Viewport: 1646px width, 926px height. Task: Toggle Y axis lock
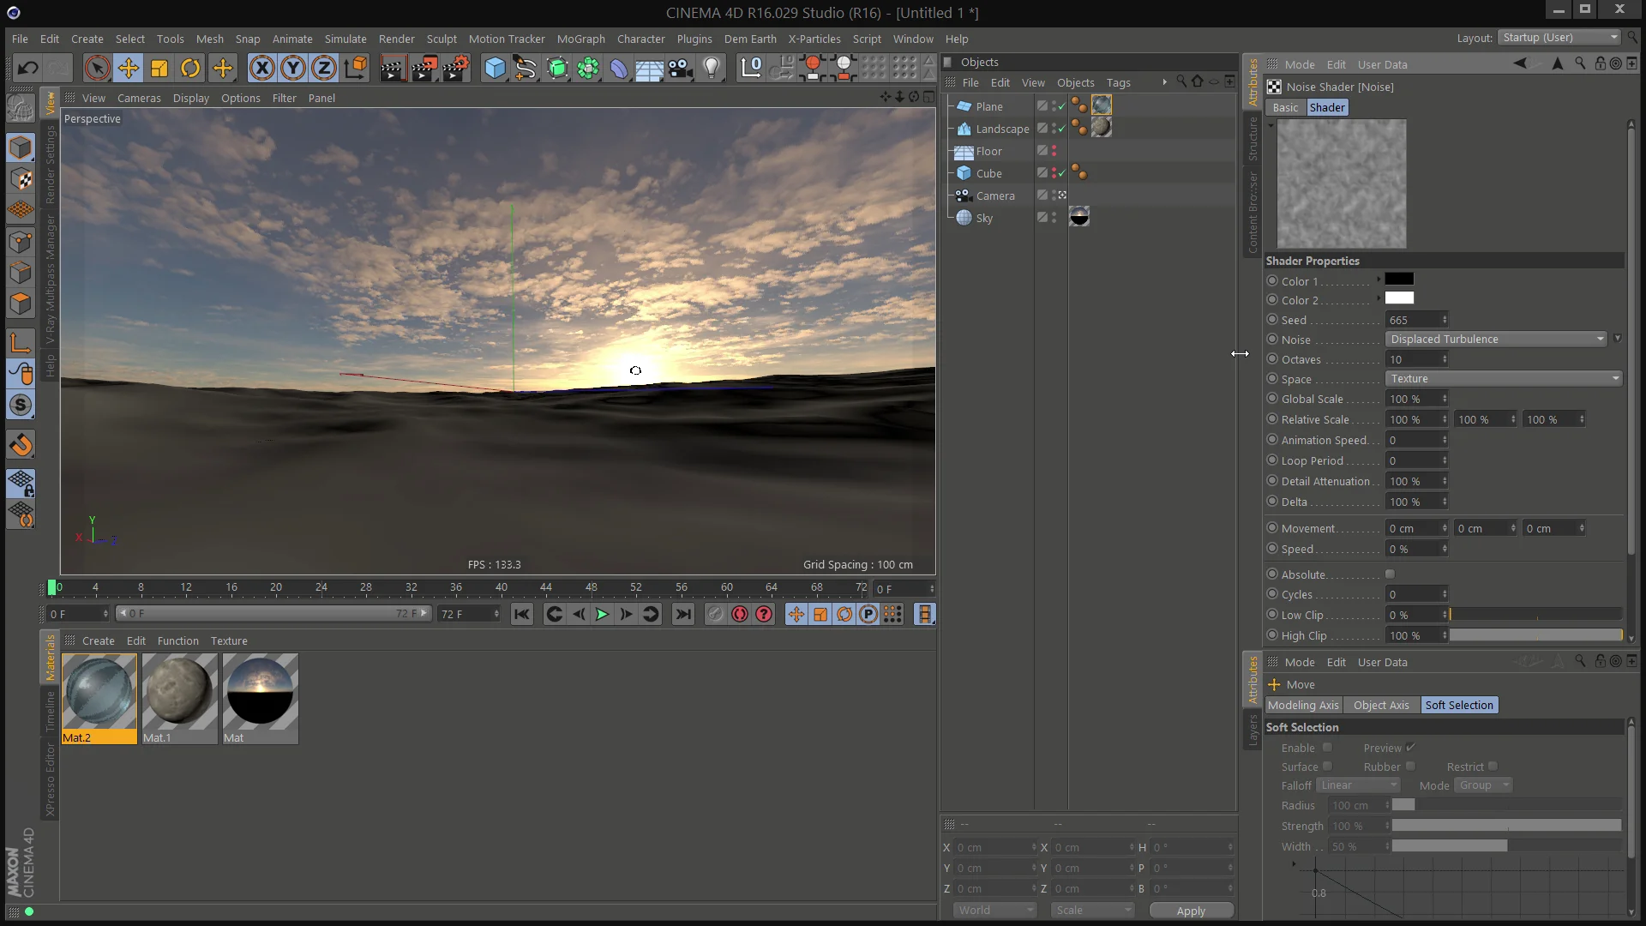pyautogui.click(x=293, y=68)
